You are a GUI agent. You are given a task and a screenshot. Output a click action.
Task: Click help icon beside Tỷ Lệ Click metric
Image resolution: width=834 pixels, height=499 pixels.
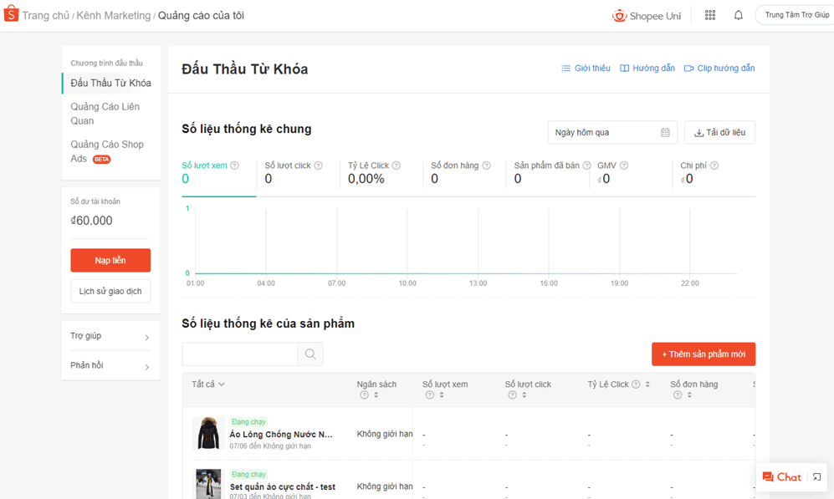(x=397, y=165)
